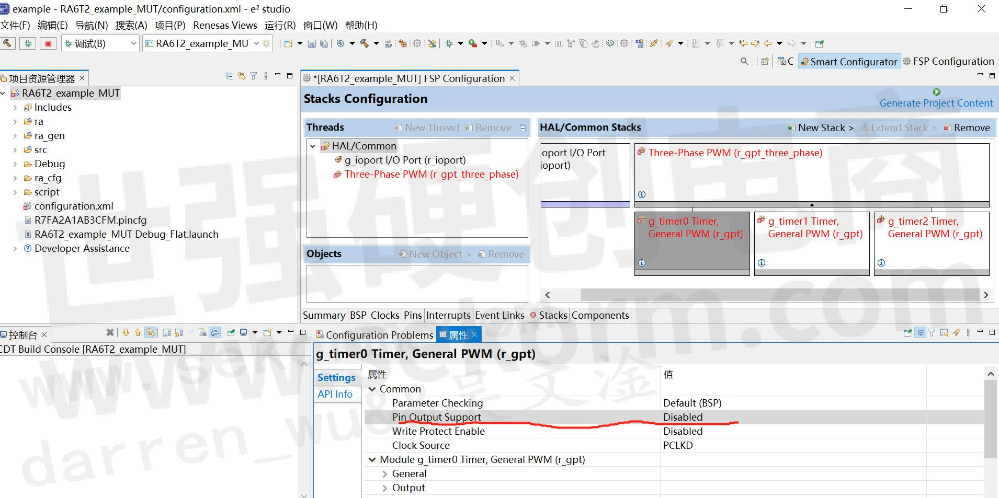Click the New Stack button

point(821,128)
